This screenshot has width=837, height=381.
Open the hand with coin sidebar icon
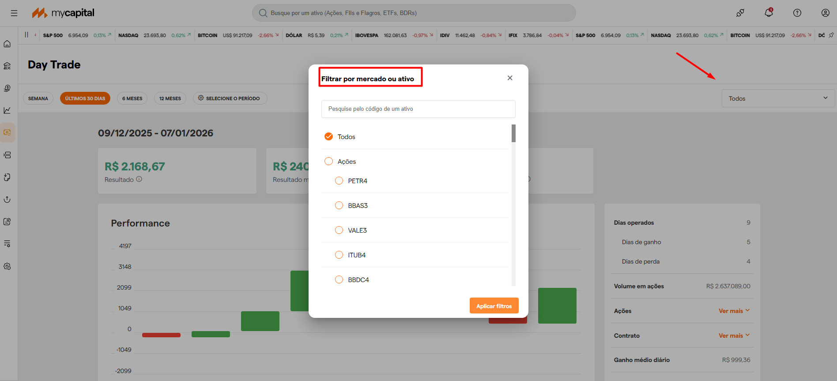point(7,88)
